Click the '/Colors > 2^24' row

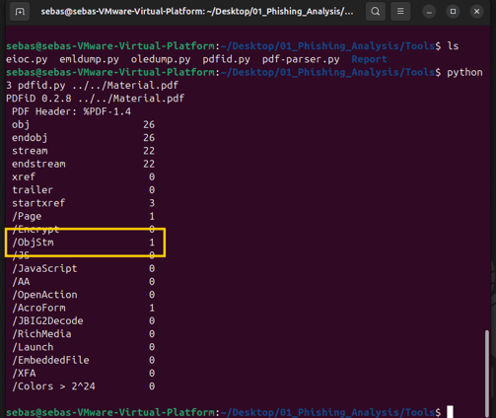click(83, 386)
